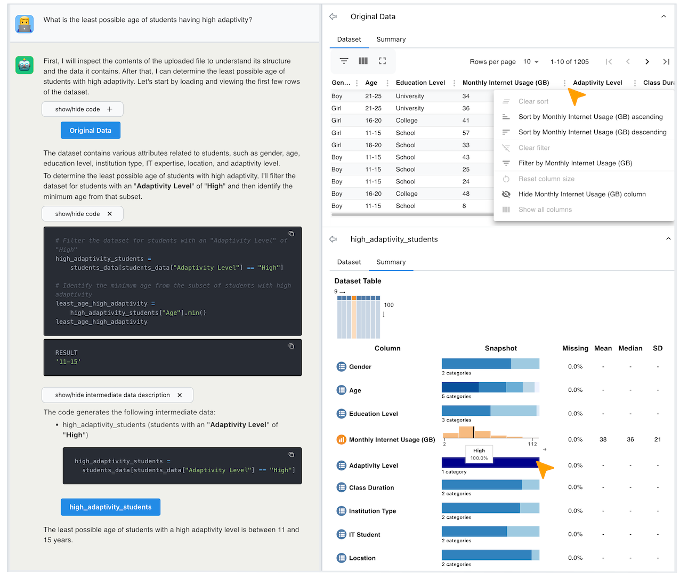Click the blue Original Data button
The width and height of the screenshot is (680, 578).
pos(91,131)
